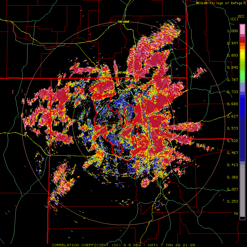Select the 0.520 legend value
Screen dimensions: 247x247
coord(232,141)
